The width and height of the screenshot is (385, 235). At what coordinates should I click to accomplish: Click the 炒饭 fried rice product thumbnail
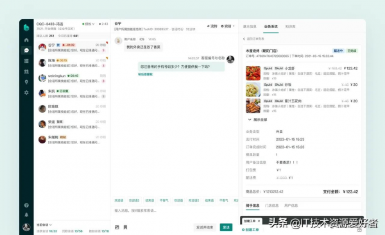[253, 90]
